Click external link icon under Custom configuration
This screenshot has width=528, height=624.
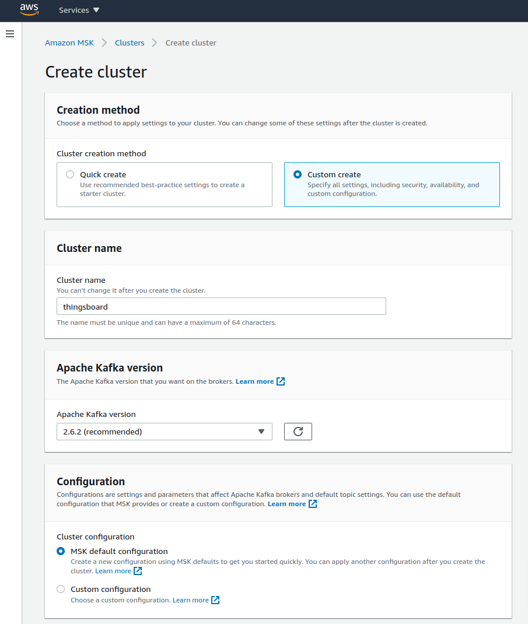pos(215,600)
